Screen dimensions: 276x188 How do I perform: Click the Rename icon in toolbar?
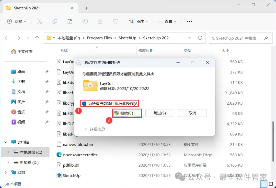point(85,21)
